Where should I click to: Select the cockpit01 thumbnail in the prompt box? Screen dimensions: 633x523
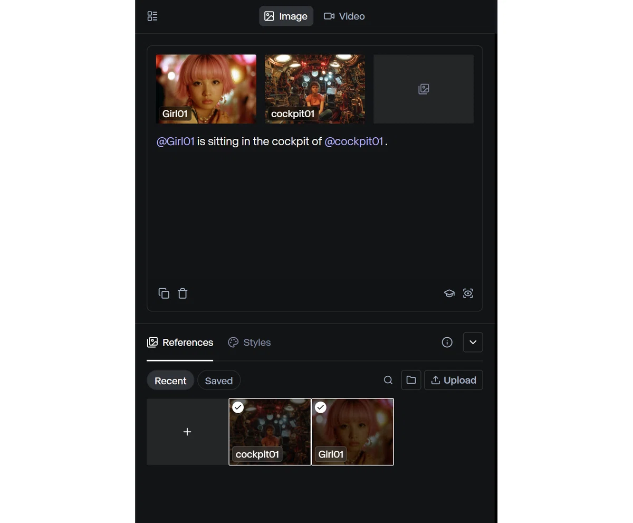tap(315, 89)
